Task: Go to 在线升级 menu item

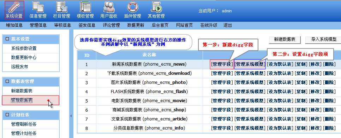Action: click(209, 25)
